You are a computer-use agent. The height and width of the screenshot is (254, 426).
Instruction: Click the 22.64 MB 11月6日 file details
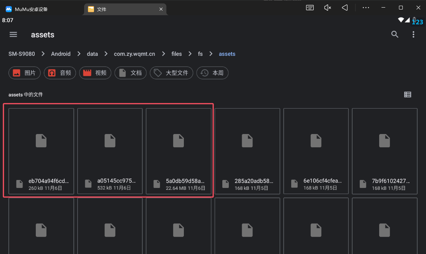coord(185,188)
